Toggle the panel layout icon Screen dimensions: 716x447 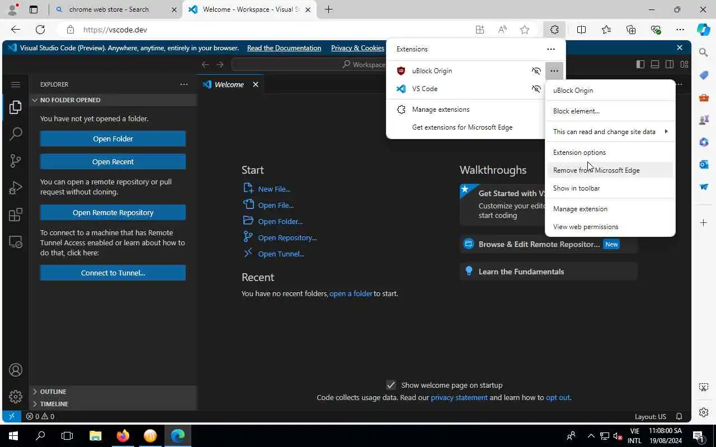pos(655,64)
